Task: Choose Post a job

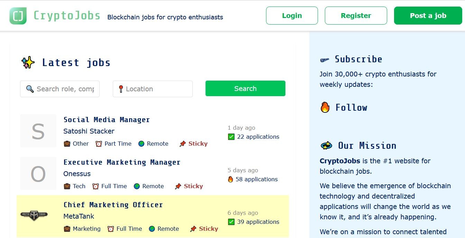Action: [x=428, y=16]
